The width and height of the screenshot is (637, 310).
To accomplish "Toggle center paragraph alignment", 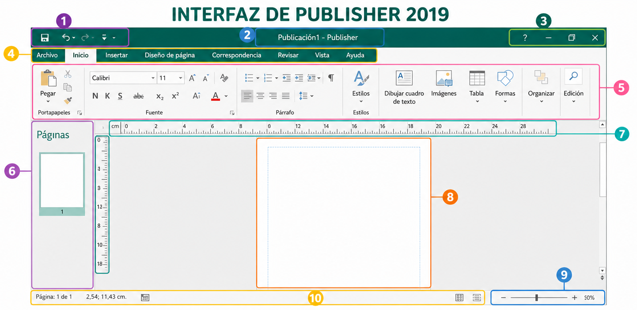I will (x=261, y=96).
